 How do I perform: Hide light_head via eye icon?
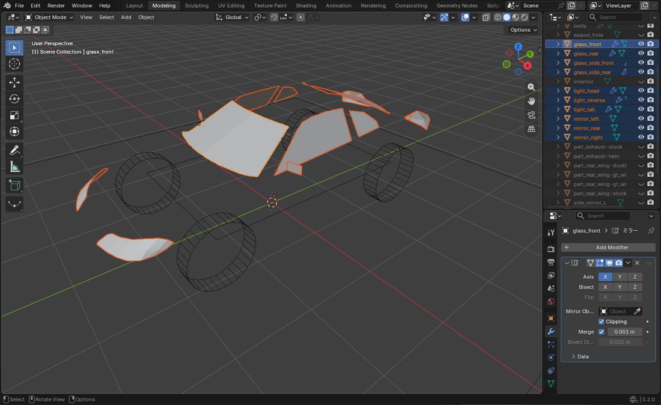[x=641, y=91]
